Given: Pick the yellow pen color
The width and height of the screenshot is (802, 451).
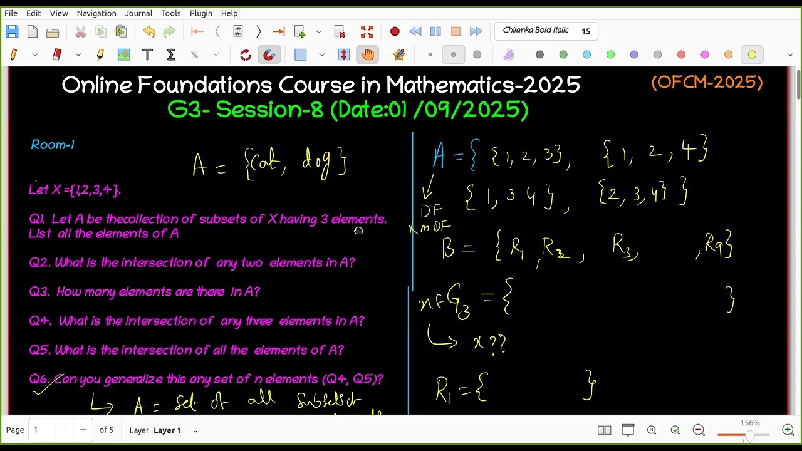Looking at the screenshot, I should pyautogui.click(x=752, y=55).
